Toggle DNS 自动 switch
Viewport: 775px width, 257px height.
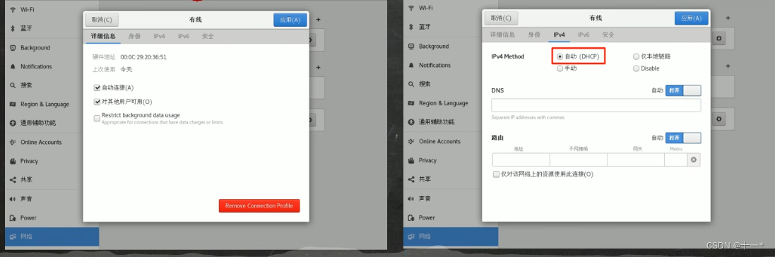point(683,91)
